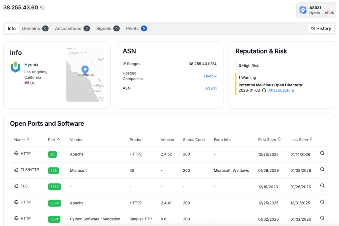Open the AS931 ASN link

(211, 88)
